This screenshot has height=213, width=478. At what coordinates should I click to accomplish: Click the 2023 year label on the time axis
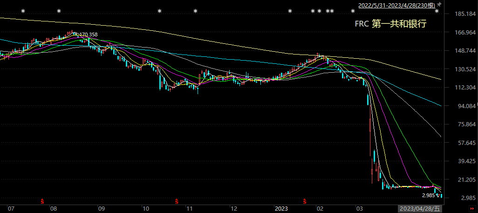pos(281,209)
